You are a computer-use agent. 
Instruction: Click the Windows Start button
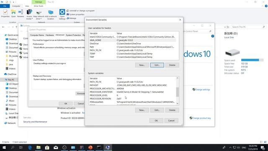point(4,147)
